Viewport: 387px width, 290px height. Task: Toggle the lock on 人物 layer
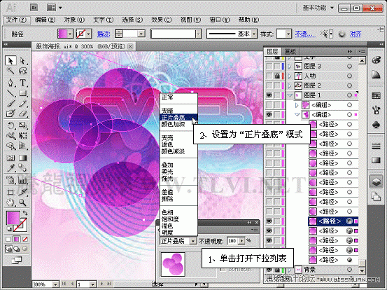(x=277, y=76)
